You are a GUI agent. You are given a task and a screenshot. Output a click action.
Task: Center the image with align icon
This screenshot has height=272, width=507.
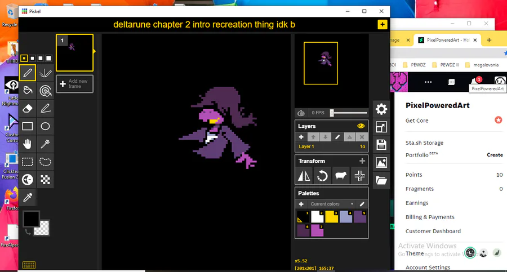[x=359, y=176]
